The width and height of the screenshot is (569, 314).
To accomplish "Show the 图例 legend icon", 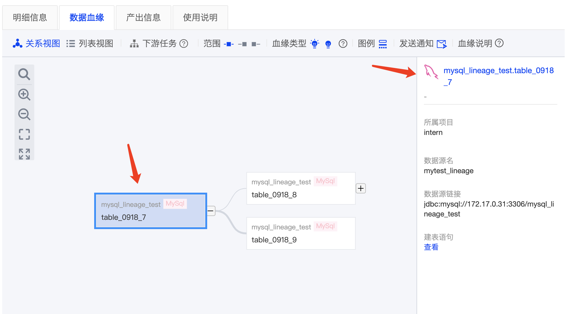I will (x=383, y=44).
